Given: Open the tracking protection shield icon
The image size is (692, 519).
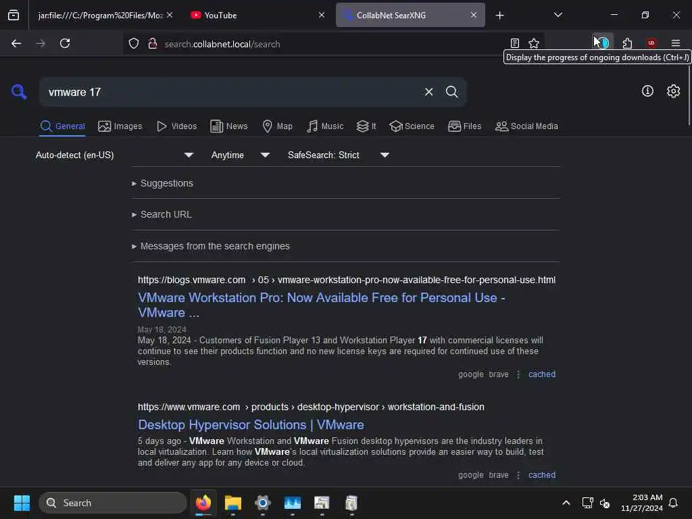Looking at the screenshot, I should (x=134, y=43).
